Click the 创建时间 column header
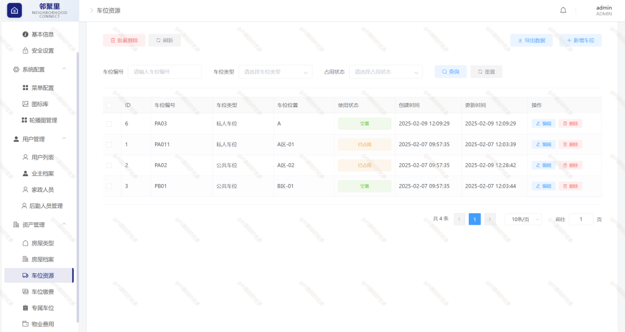 (x=409, y=105)
